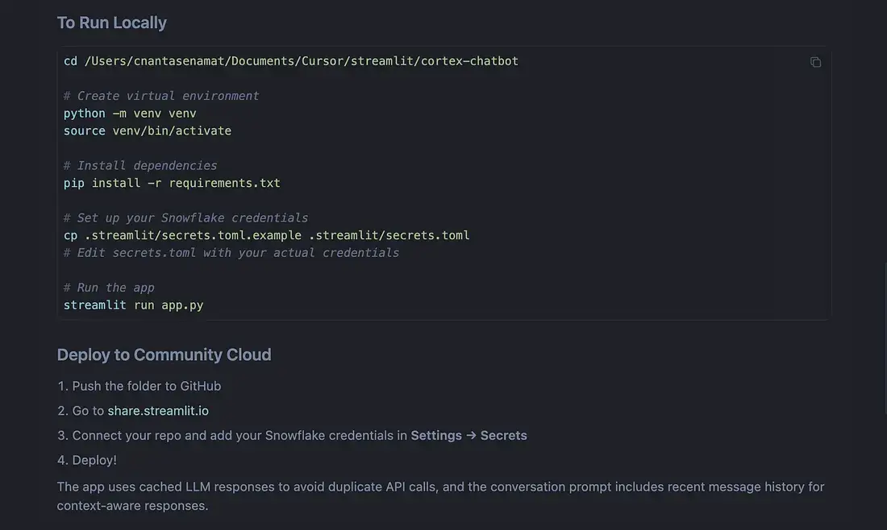The height and width of the screenshot is (530, 887).
Task: Click the cp secrets.toml.example command line
Action: point(266,235)
